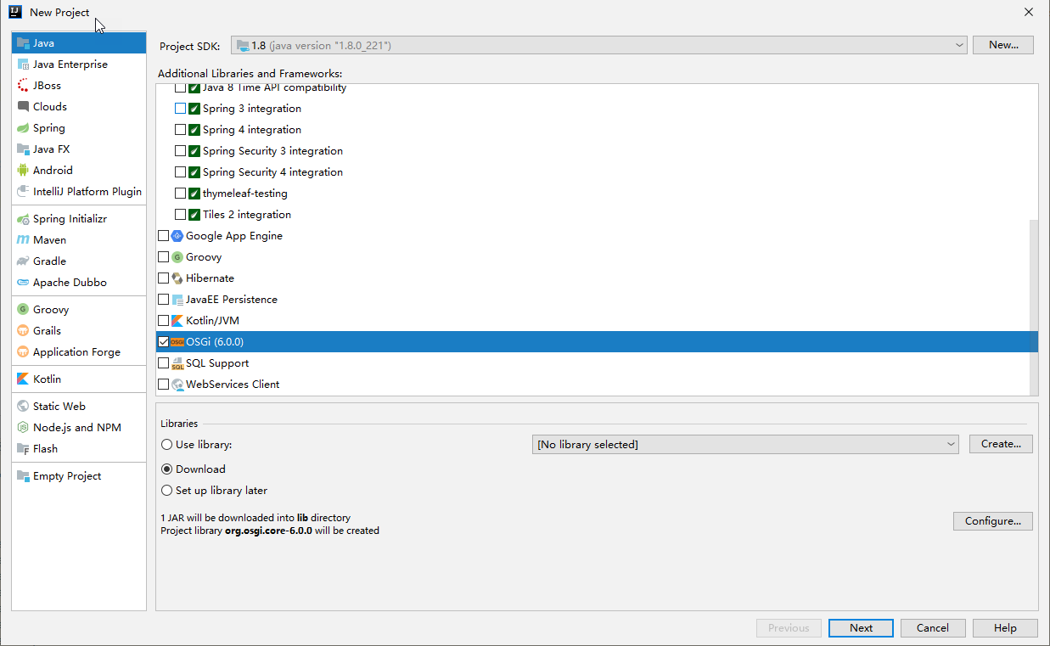This screenshot has height=646, width=1050.
Task: Check the Tiles 2 integration checkbox
Action: point(180,215)
